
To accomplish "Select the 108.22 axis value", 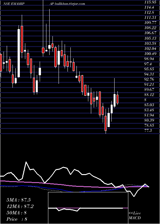I will [x=151, y=28].
